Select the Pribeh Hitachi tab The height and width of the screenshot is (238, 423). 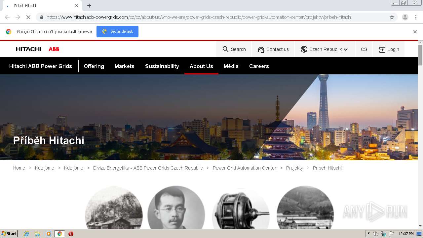(x=42, y=6)
